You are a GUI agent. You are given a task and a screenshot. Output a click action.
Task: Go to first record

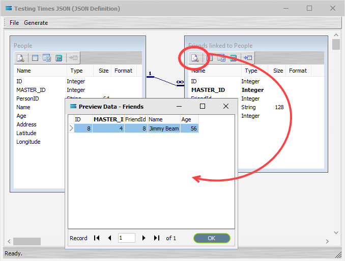(97, 238)
